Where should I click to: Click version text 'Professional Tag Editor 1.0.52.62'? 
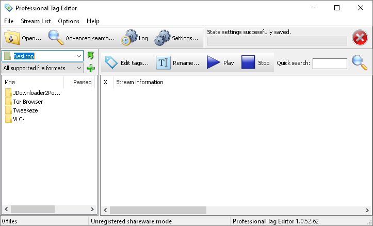[275, 221]
